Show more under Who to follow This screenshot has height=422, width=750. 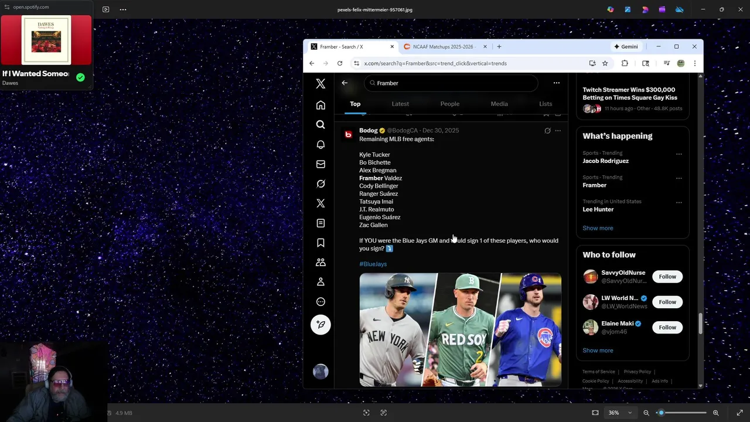pyautogui.click(x=598, y=350)
